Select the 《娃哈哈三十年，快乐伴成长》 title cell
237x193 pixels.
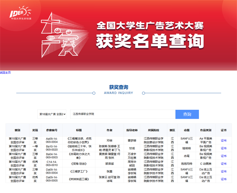79,148
